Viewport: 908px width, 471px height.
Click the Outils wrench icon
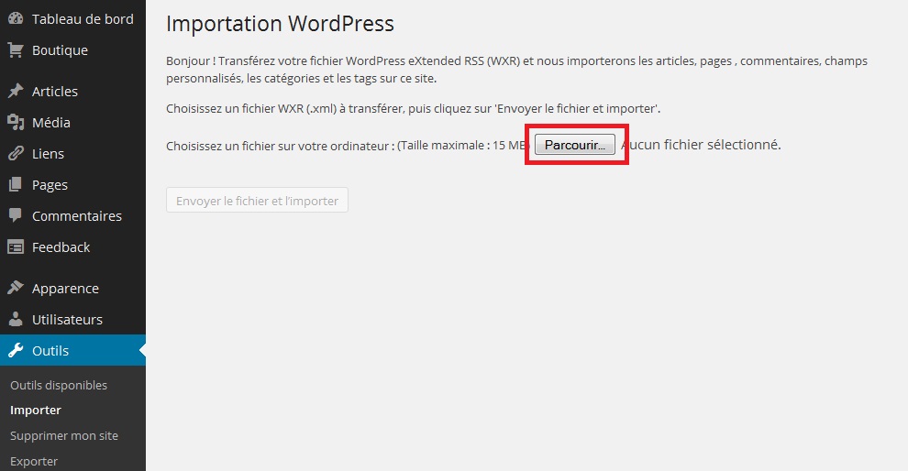click(x=16, y=351)
